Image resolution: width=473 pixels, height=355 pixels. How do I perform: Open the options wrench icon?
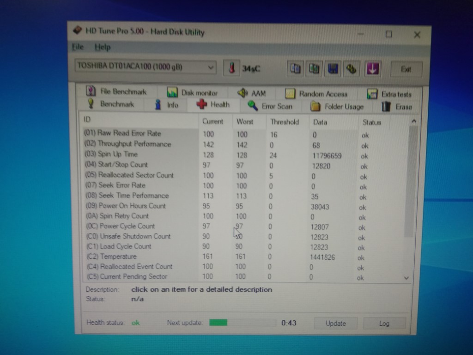[352, 69]
